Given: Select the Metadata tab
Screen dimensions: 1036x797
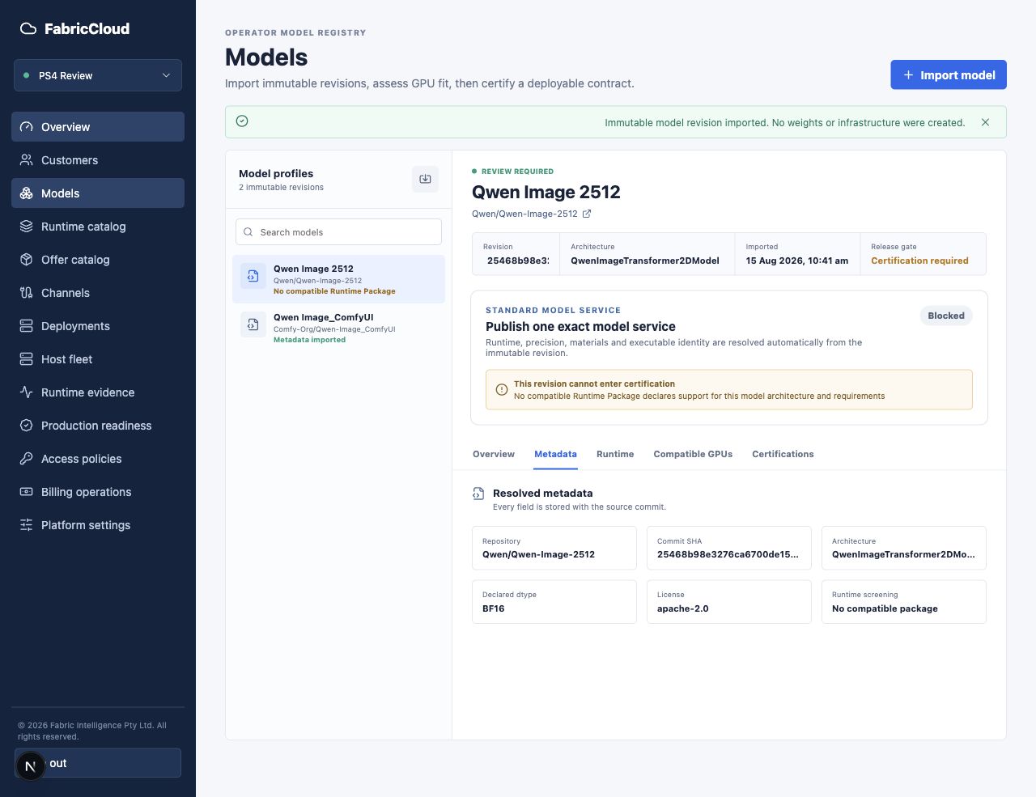Looking at the screenshot, I should coord(555,455).
